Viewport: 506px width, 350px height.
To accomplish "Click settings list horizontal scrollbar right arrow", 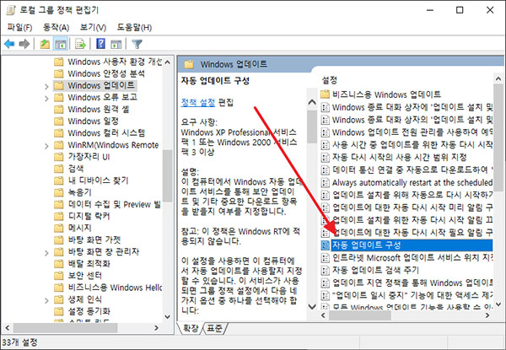I will pyautogui.click(x=487, y=315).
